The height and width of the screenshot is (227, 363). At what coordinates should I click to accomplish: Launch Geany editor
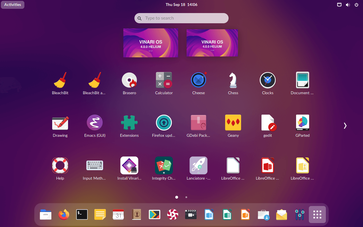pos(233,123)
